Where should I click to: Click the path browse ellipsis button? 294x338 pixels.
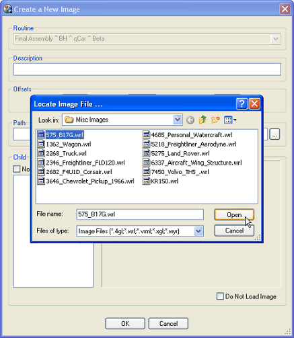click(x=274, y=134)
